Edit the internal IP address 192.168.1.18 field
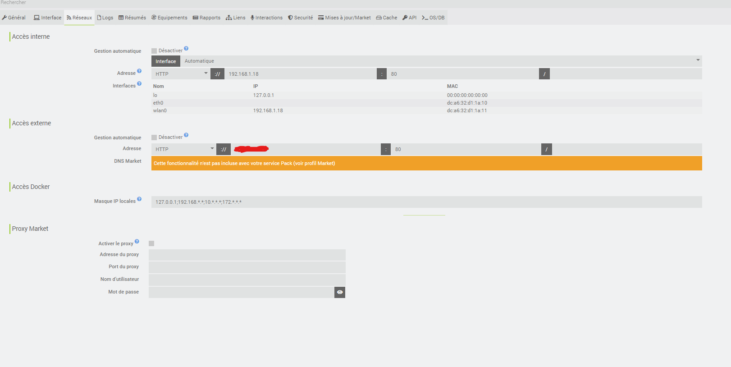731x367 pixels. click(x=300, y=73)
